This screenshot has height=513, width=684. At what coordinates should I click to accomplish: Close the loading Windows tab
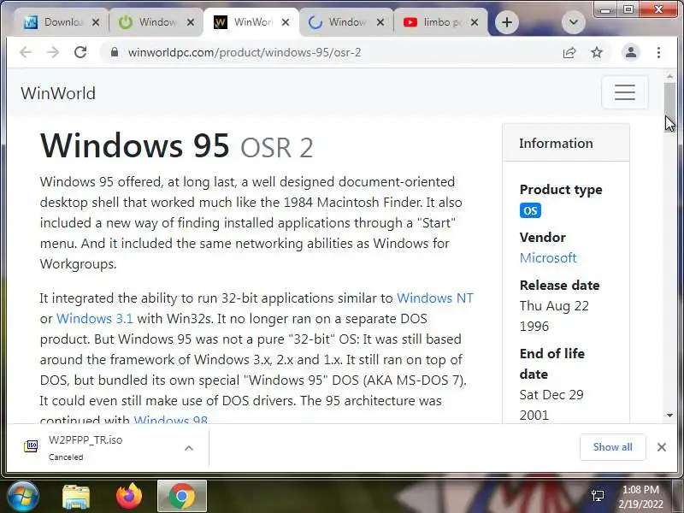coord(380,22)
